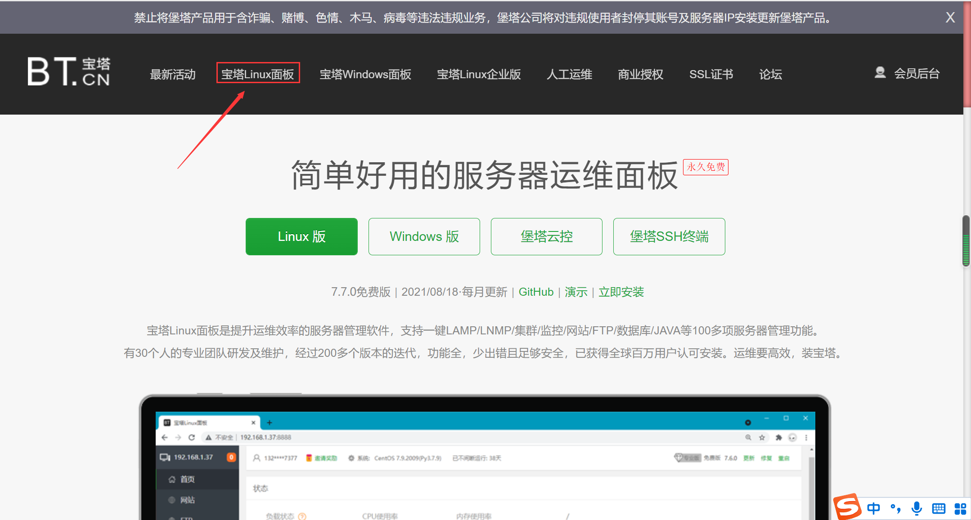Image resolution: width=971 pixels, height=520 pixels.
Task: Open the 最新活动 menu item
Action: click(x=173, y=74)
